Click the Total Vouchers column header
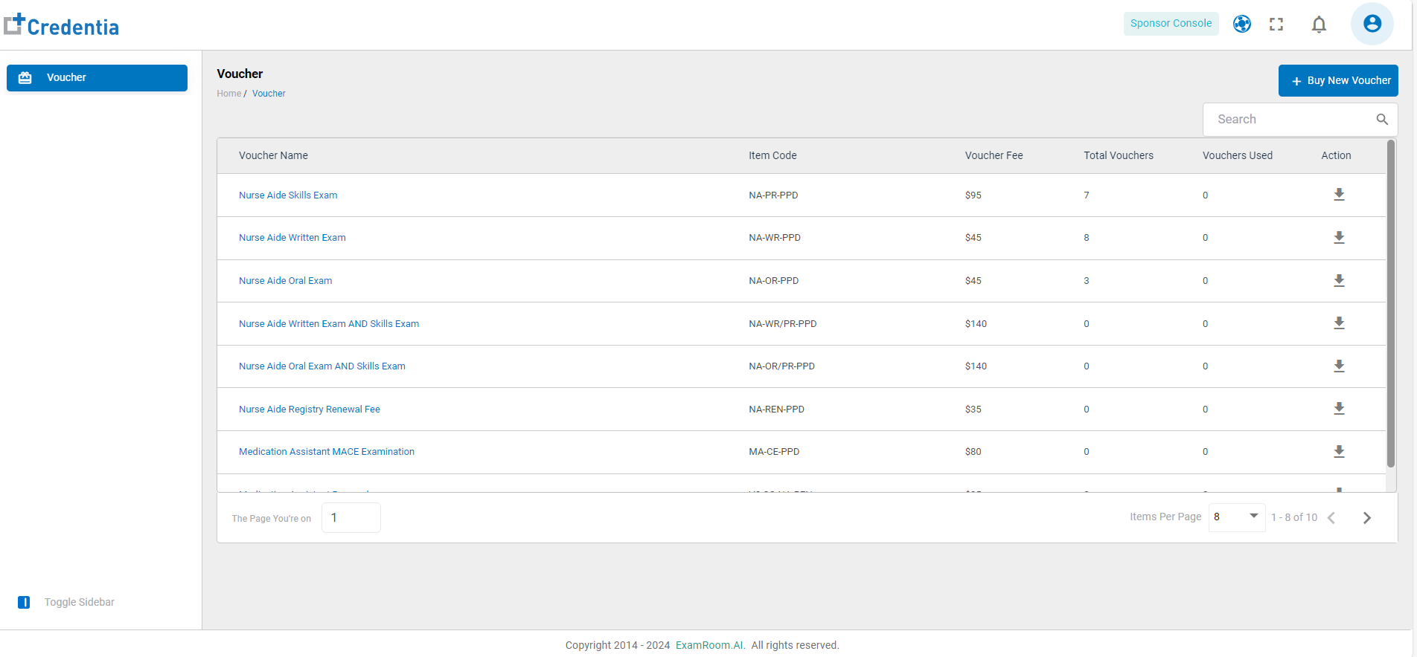 point(1119,155)
